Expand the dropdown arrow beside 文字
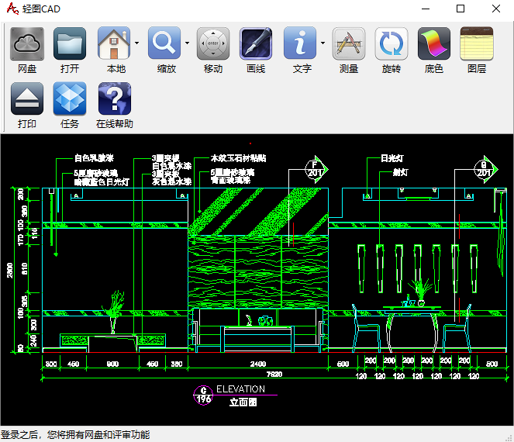514x442 pixels. (323, 43)
